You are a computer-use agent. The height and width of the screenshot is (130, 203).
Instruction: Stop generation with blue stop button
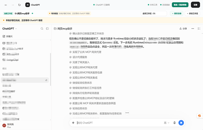click(x=181, y=123)
